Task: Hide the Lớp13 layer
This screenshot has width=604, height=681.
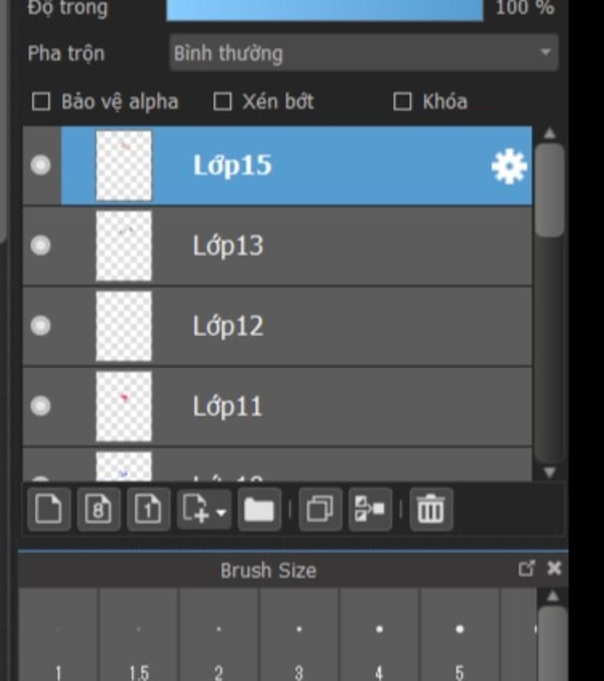Action: click(41, 245)
